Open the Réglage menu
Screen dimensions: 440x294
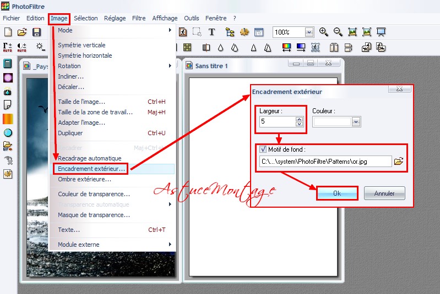point(115,18)
